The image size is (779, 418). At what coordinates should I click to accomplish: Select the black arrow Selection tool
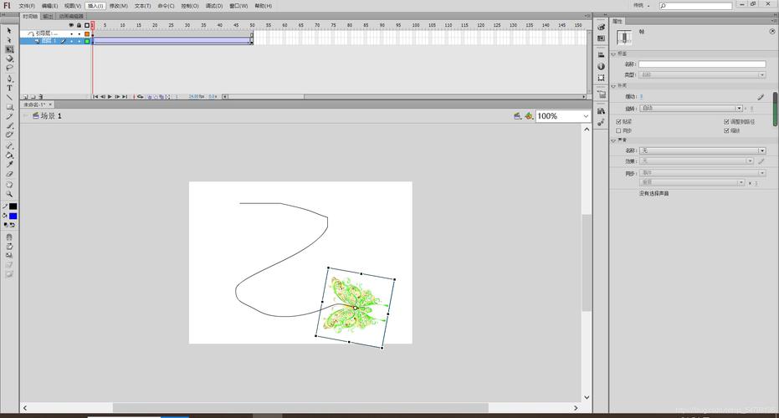[9, 30]
